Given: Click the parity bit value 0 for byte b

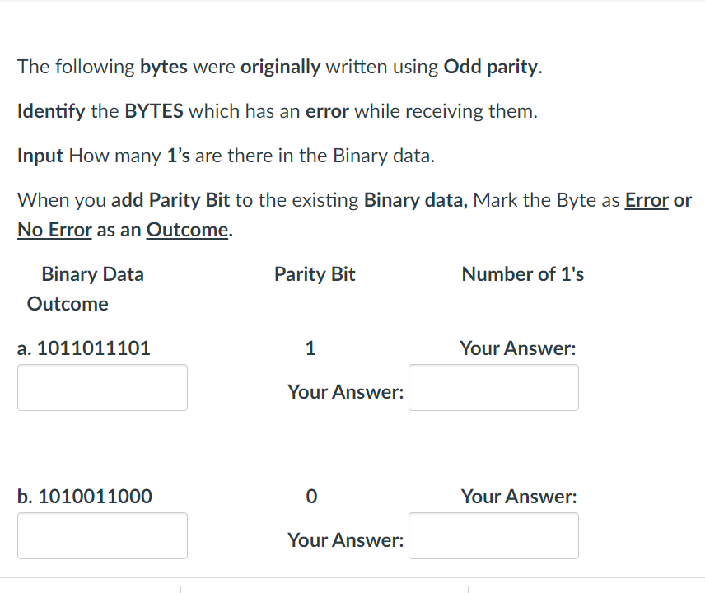Looking at the screenshot, I should (x=310, y=496).
